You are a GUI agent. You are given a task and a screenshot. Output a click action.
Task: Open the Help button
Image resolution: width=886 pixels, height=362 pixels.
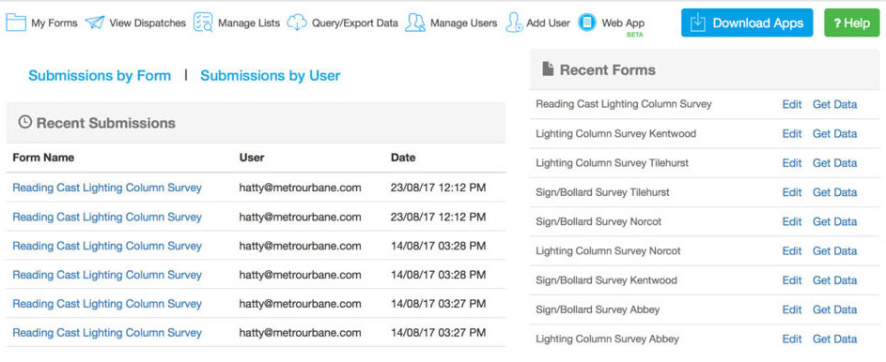coord(851,23)
